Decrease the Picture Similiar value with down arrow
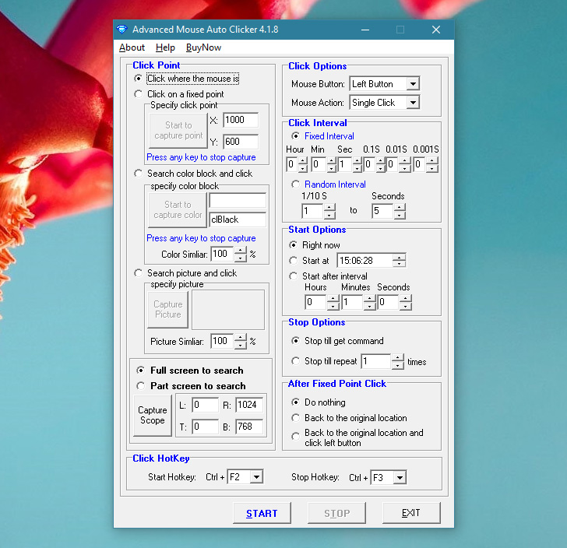The image size is (567, 548). tap(241, 345)
